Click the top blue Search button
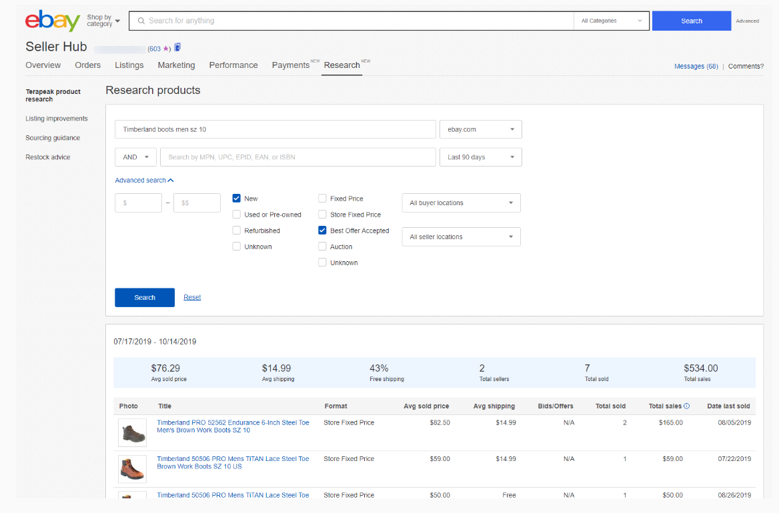Image resolution: width=779 pixels, height=513 pixels. point(692,21)
